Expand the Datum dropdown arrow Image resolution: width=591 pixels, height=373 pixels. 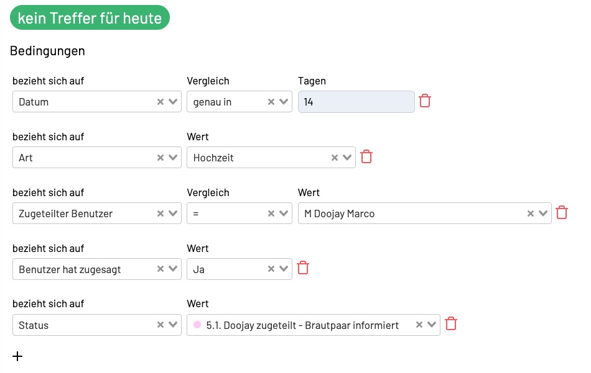coord(173,102)
